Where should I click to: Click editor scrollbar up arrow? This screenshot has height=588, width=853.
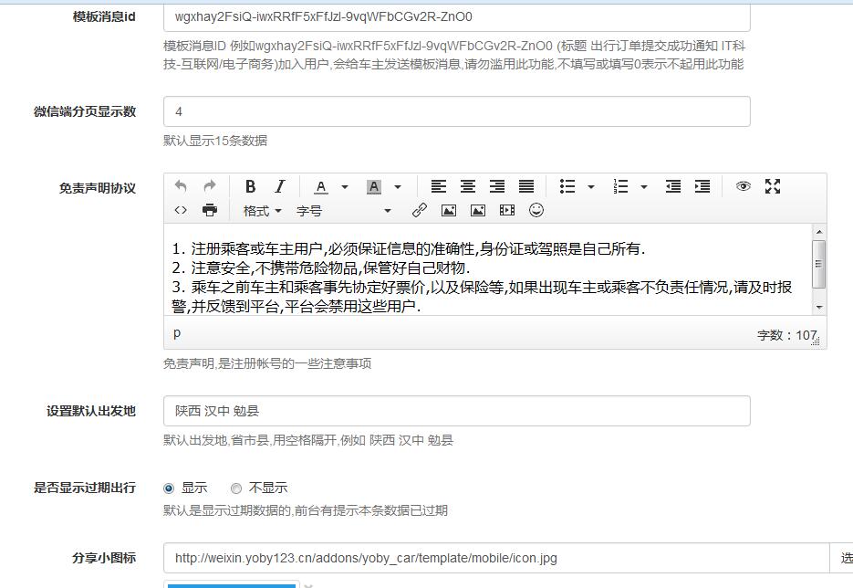819,231
